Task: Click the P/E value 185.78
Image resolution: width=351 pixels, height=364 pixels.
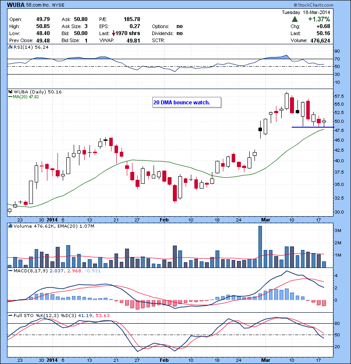Action: (x=132, y=19)
